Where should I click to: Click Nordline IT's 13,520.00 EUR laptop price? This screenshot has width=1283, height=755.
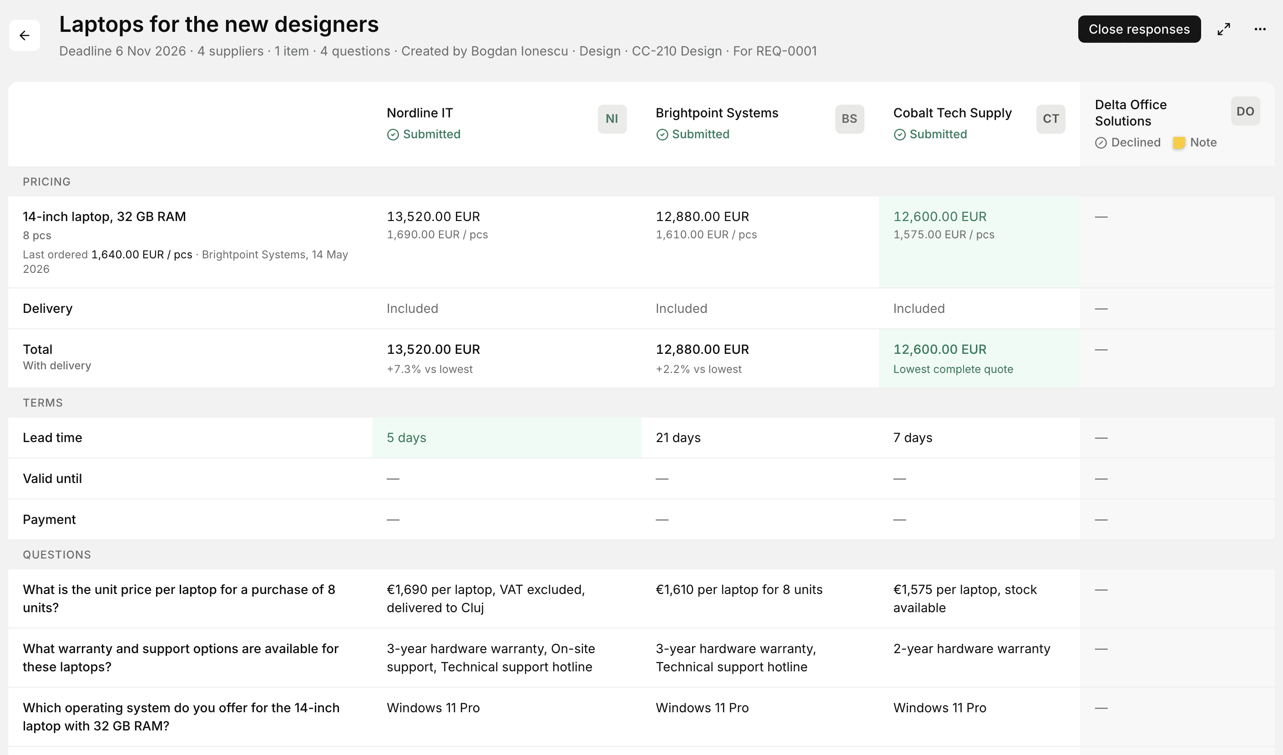433,217
